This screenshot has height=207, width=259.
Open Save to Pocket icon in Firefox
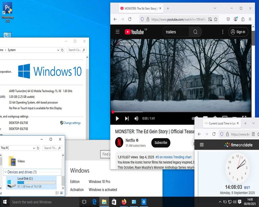(x=228, y=19)
